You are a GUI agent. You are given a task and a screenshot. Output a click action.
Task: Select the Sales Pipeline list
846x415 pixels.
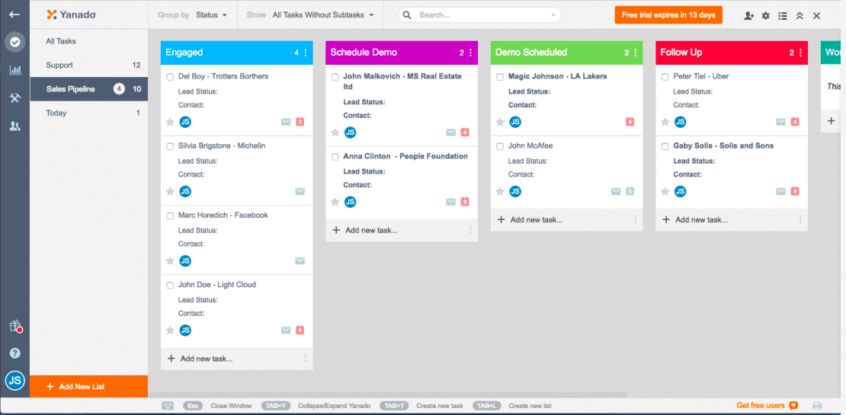click(88, 89)
